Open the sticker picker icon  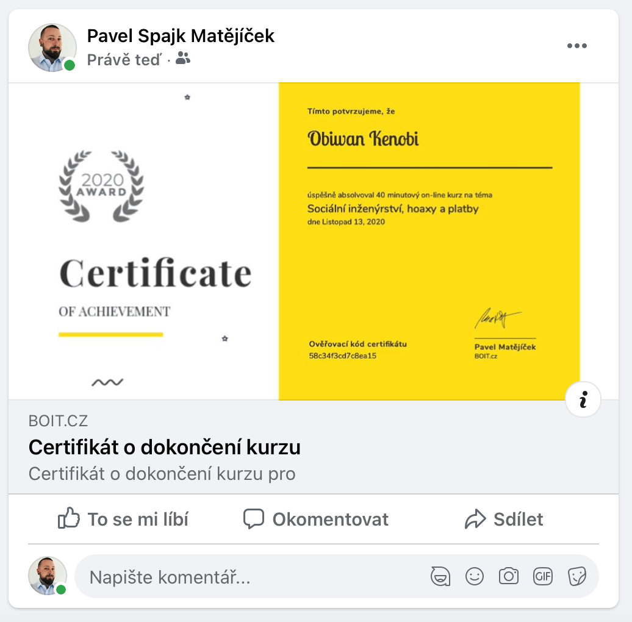pos(576,576)
